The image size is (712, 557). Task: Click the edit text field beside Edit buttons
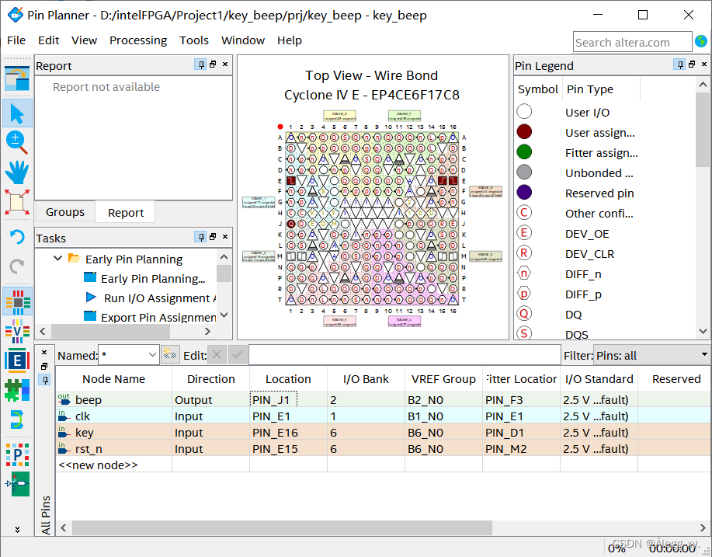(x=405, y=355)
